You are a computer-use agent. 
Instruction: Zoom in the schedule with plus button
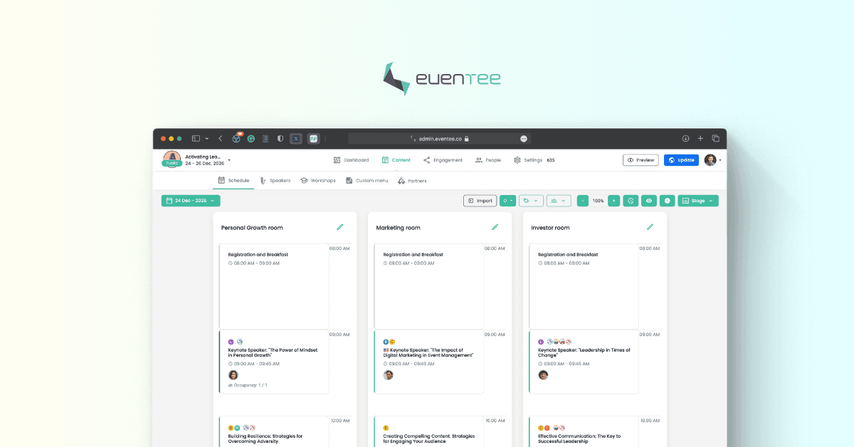click(614, 201)
